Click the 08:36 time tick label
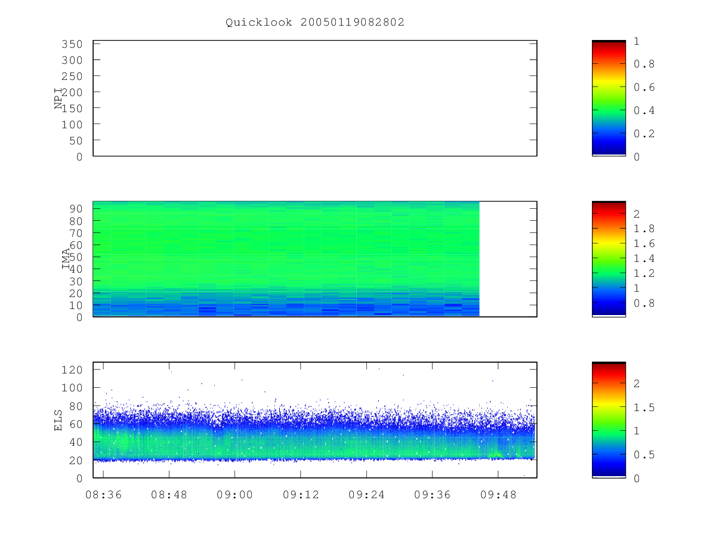 click(103, 495)
